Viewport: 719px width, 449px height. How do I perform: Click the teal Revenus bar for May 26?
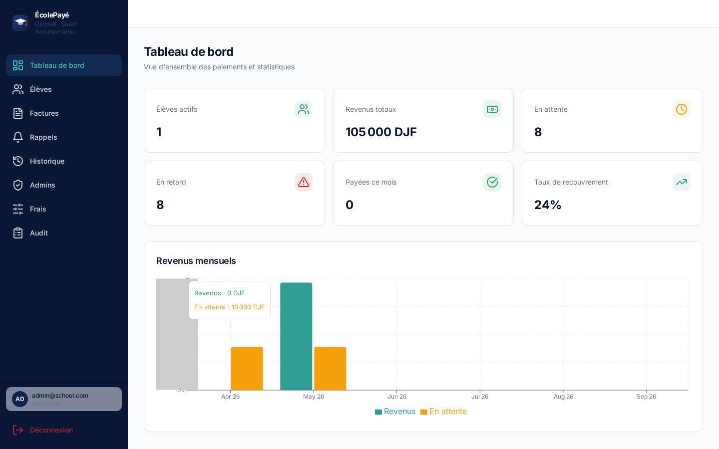pos(296,336)
